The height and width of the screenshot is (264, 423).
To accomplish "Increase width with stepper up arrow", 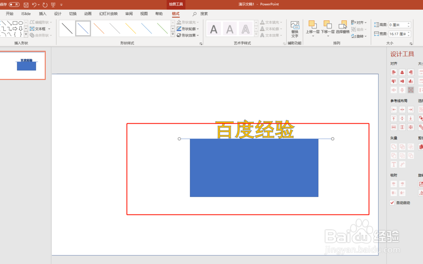I will tap(409, 32).
